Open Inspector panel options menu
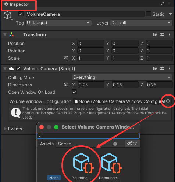Screen dimensions: 175x182 169,4
